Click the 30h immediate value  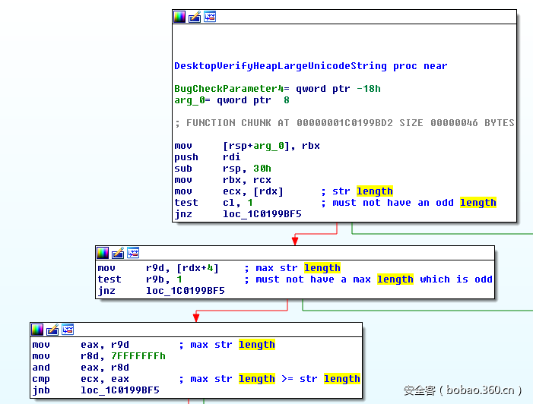[262, 169]
